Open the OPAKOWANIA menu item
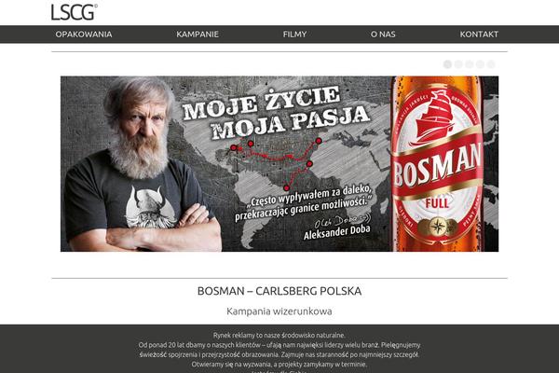The image size is (559, 373). point(84,35)
